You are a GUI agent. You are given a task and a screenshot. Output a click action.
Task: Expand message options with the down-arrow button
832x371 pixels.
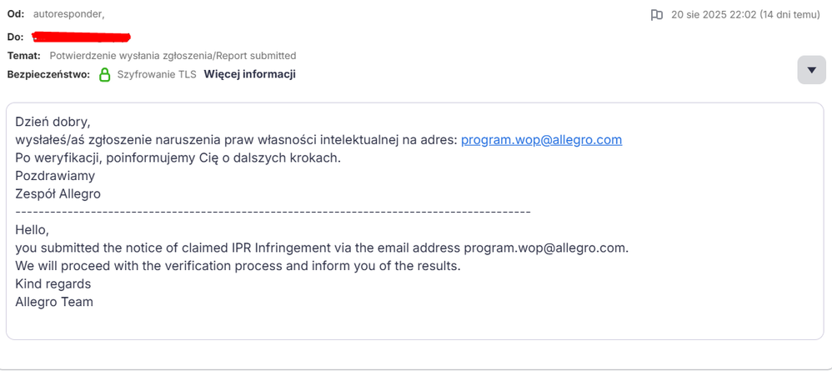point(811,69)
